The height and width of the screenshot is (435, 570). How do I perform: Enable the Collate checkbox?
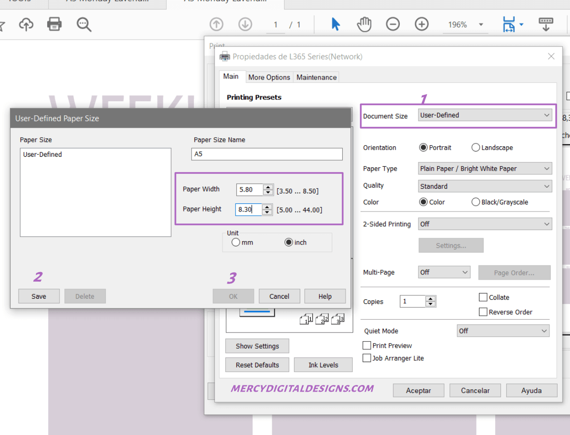coord(484,297)
